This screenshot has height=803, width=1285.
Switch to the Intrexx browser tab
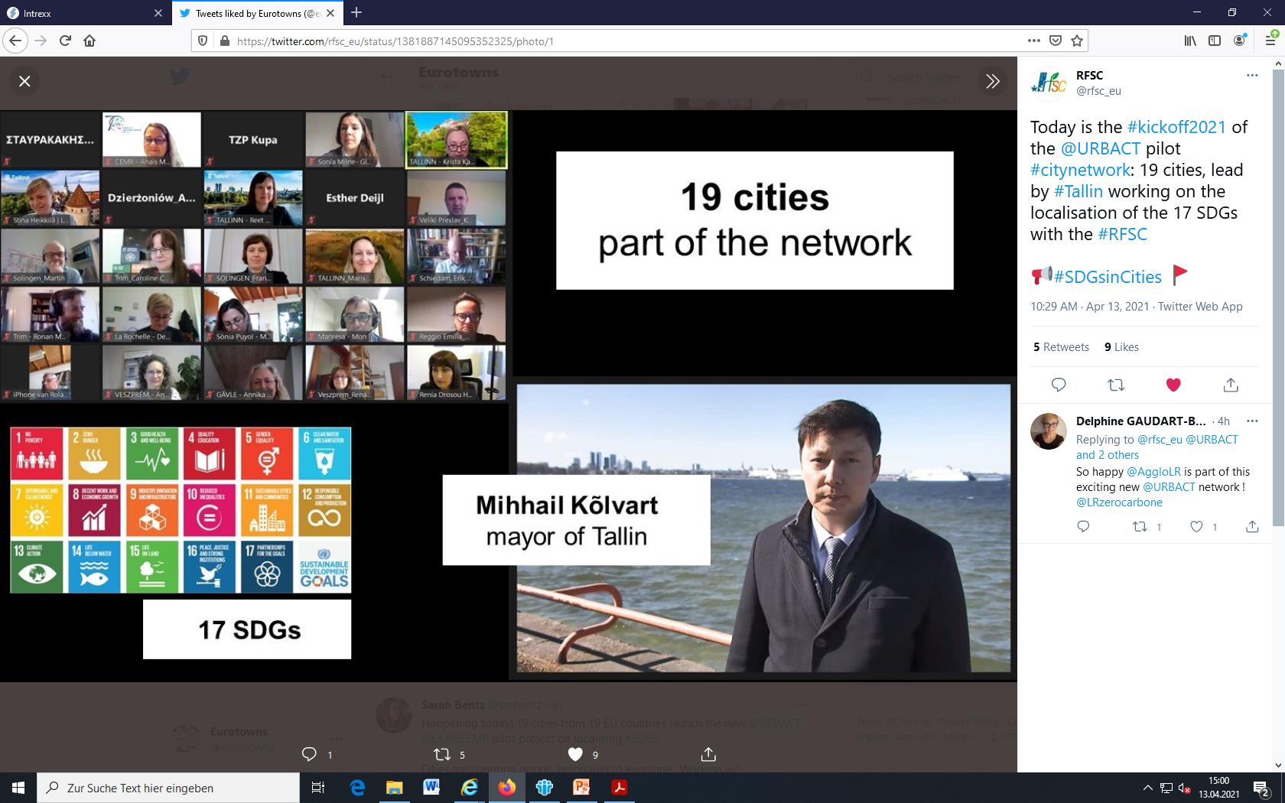(76, 13)
